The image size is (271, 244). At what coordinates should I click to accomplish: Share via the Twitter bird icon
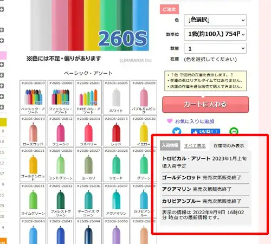pyautogui.click(x=177, y=131)
